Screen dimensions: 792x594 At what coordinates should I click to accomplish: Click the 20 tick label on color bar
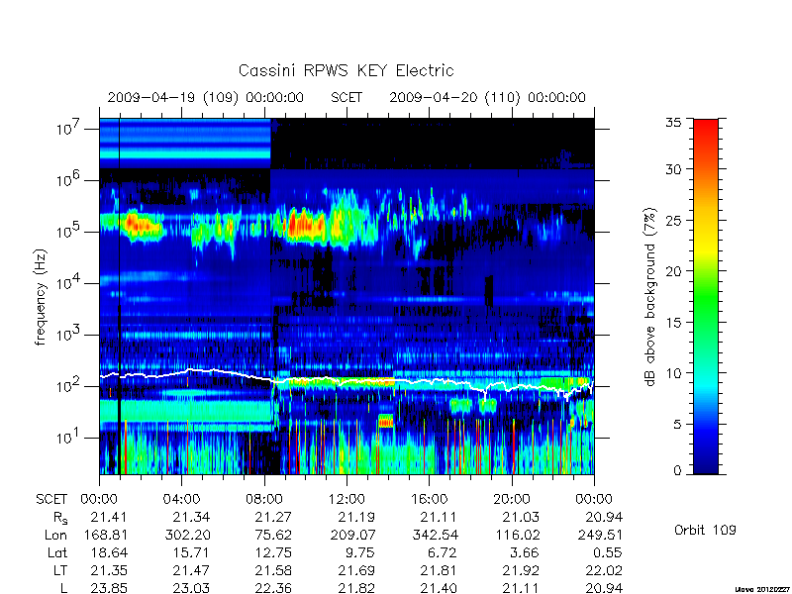[x=673, y=270]
